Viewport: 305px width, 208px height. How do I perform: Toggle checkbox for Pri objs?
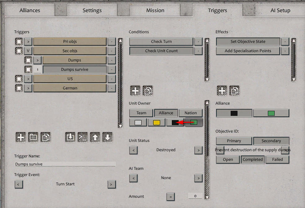(19, 42)
